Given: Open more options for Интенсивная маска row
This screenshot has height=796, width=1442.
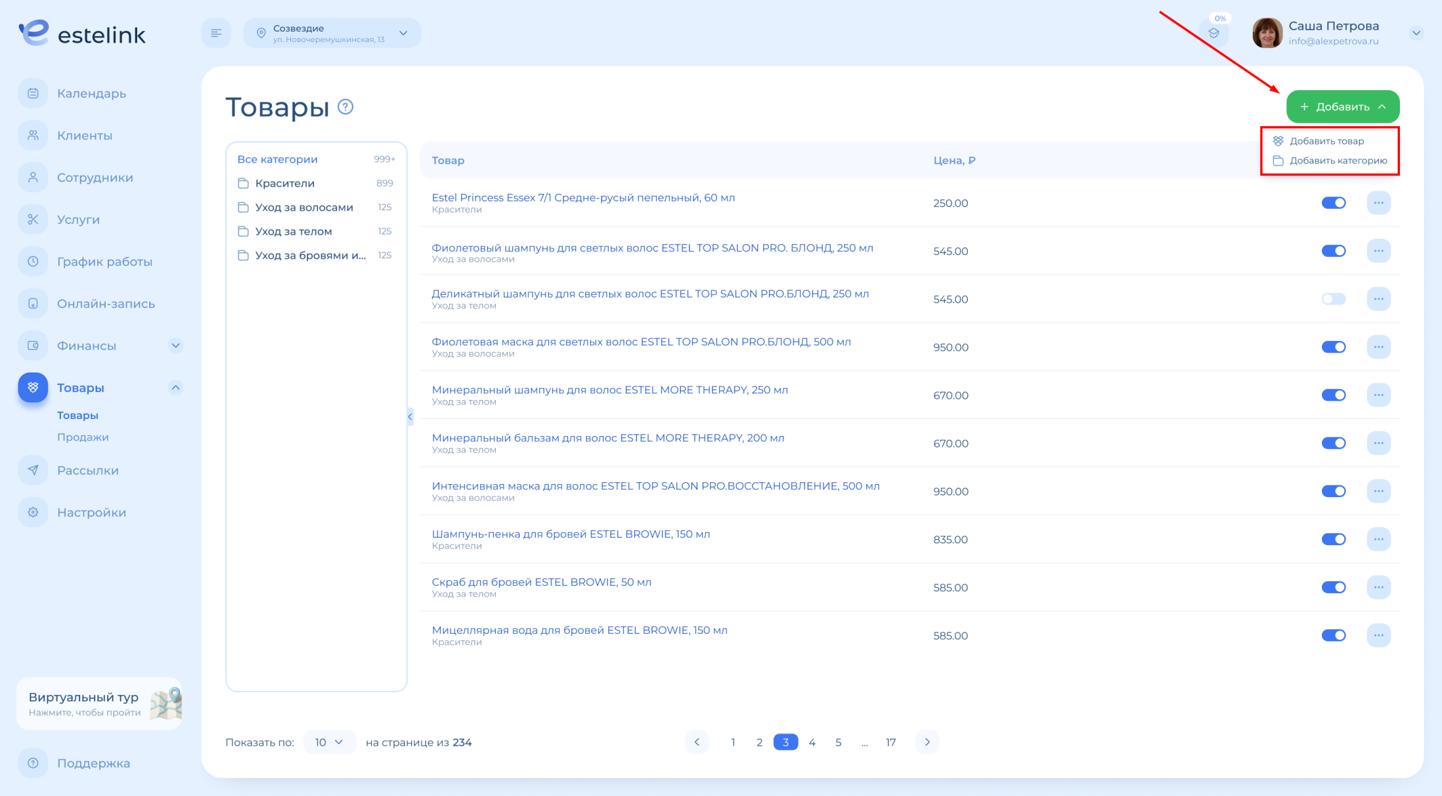Looking at the screenshot, I should click(1378, 491).
